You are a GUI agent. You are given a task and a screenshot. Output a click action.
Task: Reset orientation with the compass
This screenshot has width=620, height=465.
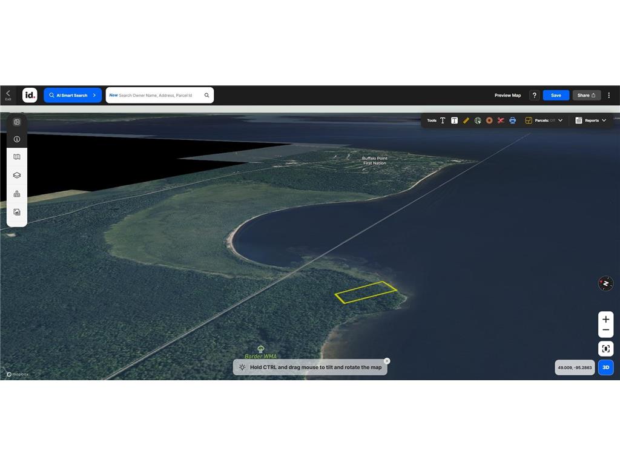[x=605, y=283]
